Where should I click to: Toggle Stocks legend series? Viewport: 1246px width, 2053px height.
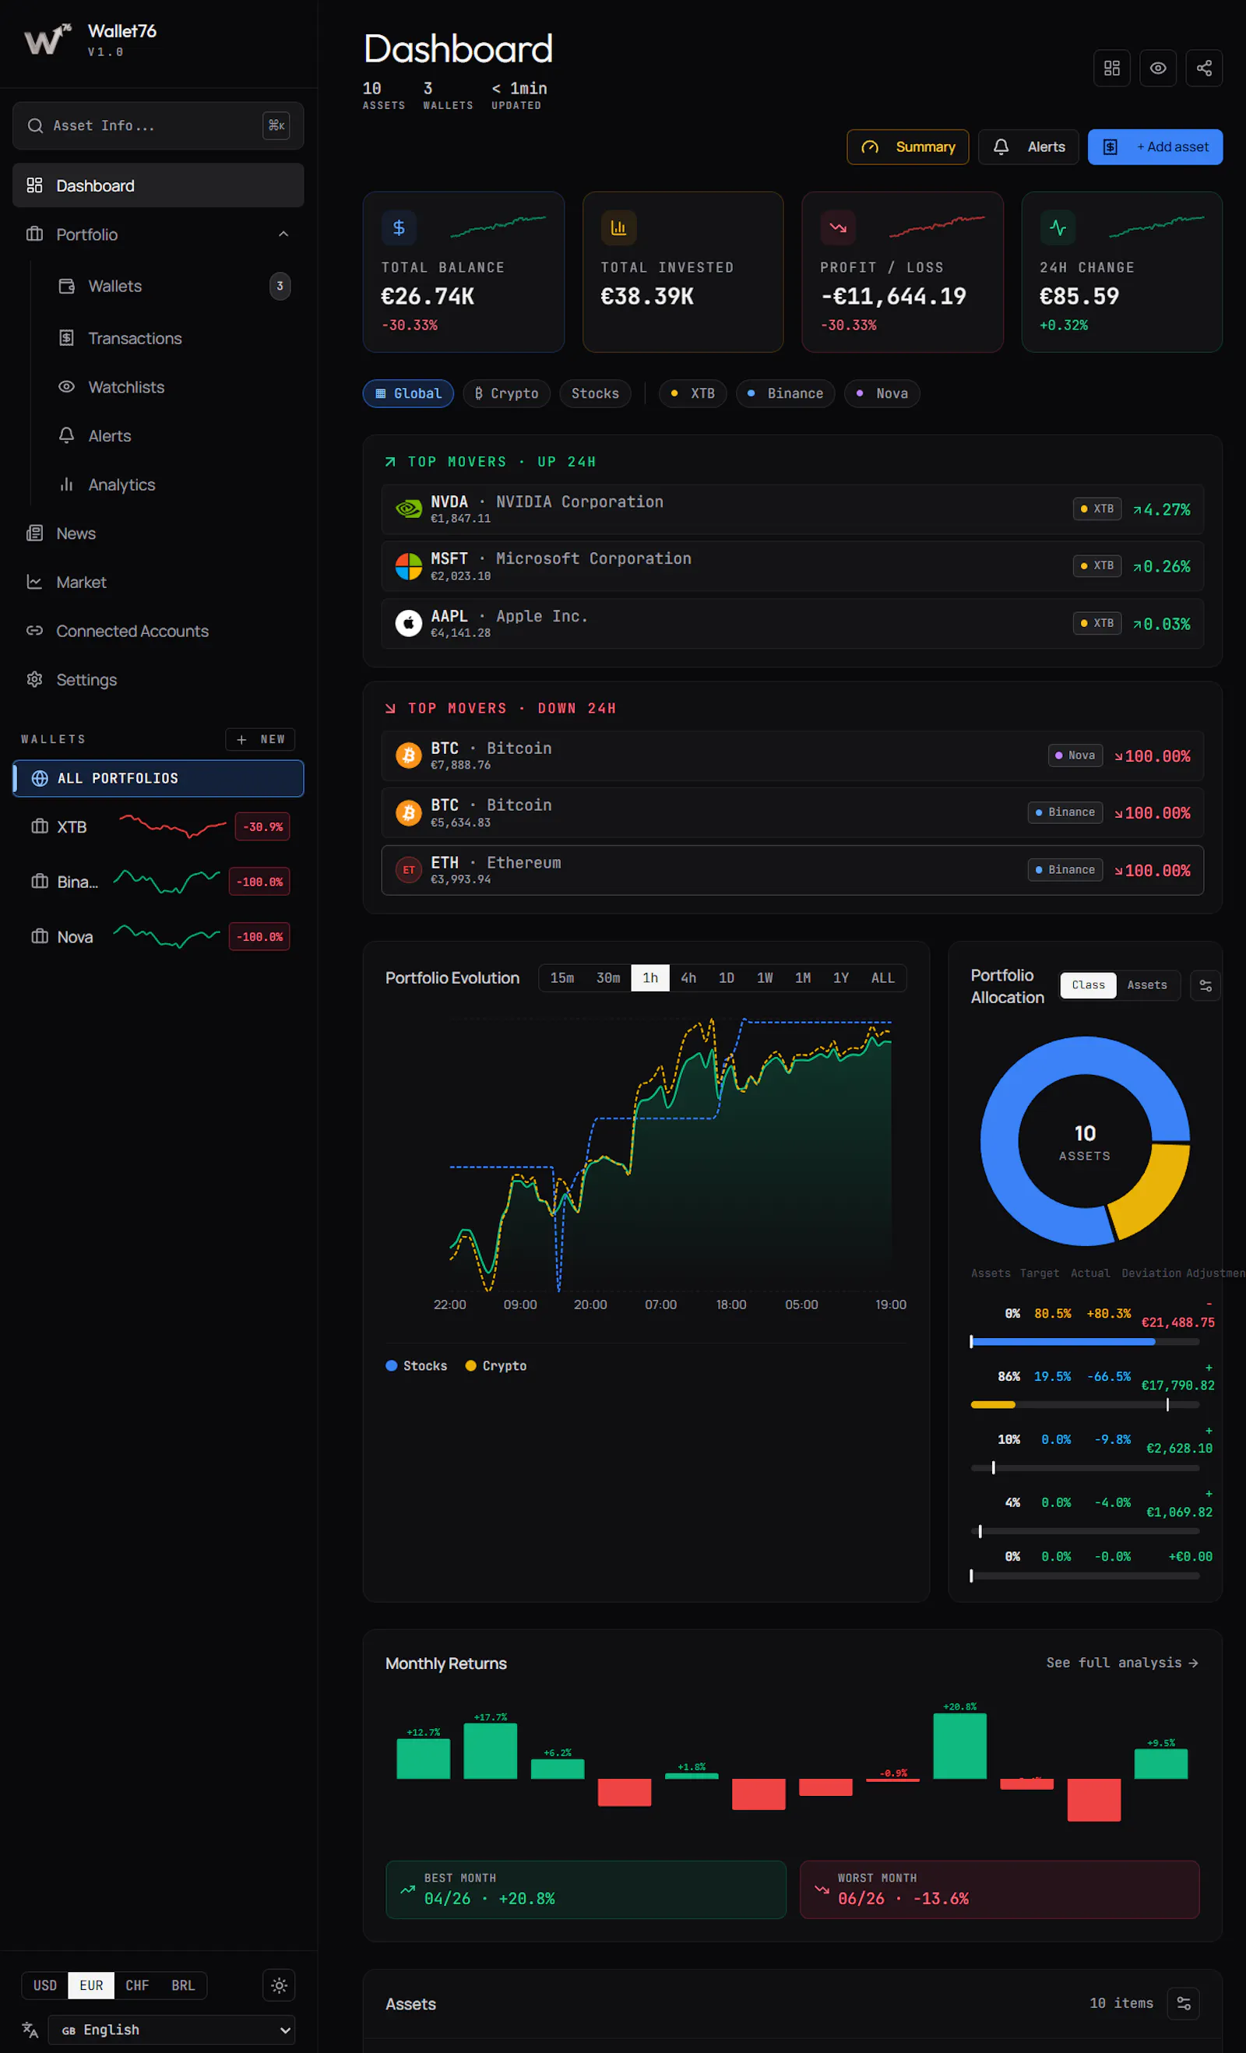coord(417,1365)
